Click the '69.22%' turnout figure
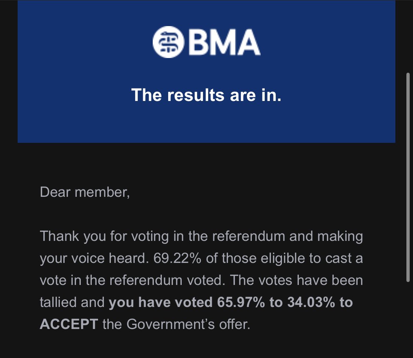The height and width of the screenshot is (358, 413). tap(177, 258)
